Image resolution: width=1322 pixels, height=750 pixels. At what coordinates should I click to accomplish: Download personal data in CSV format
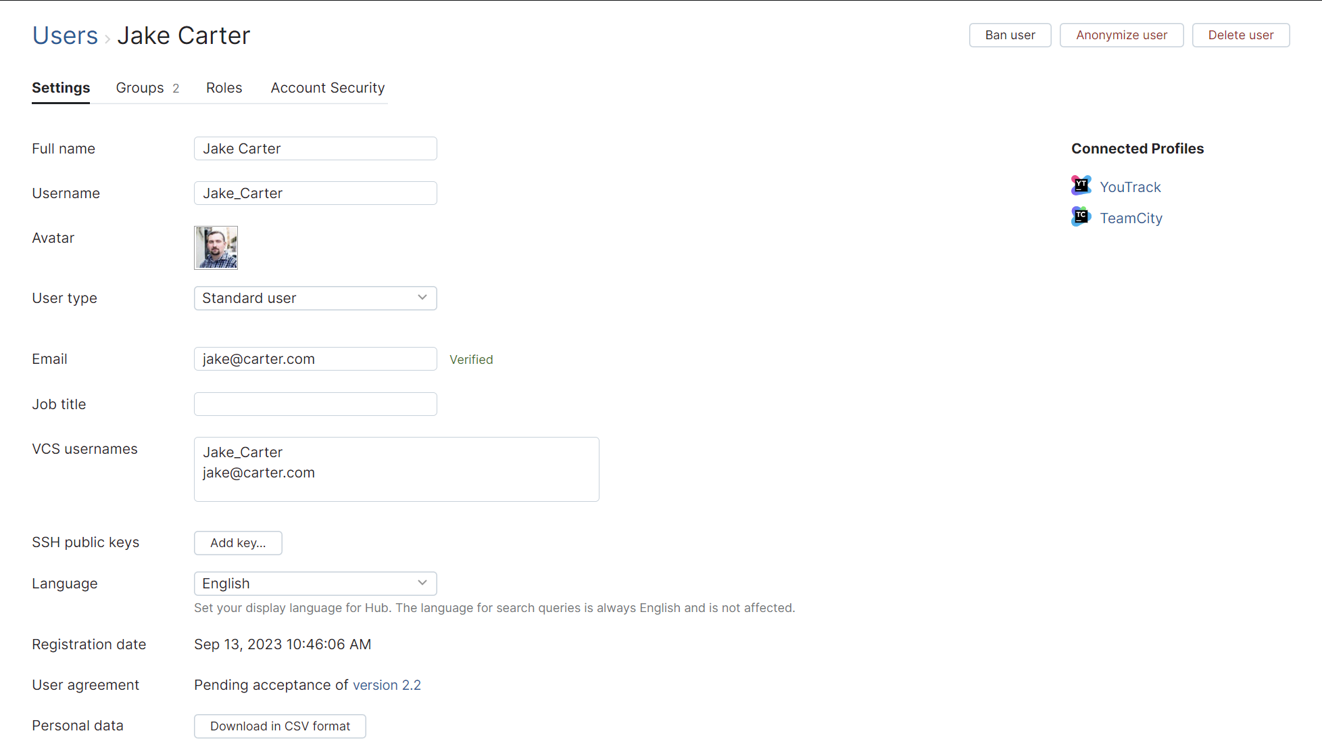(280, 726)
